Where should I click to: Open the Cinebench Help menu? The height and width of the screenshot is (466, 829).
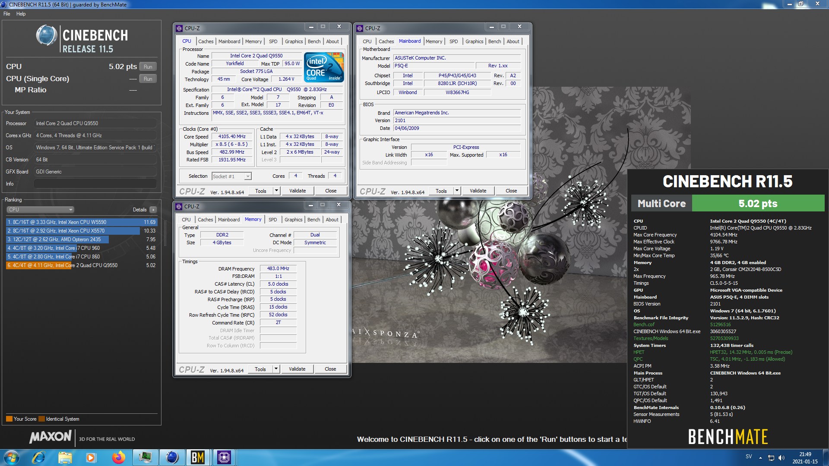click(21, 14)
